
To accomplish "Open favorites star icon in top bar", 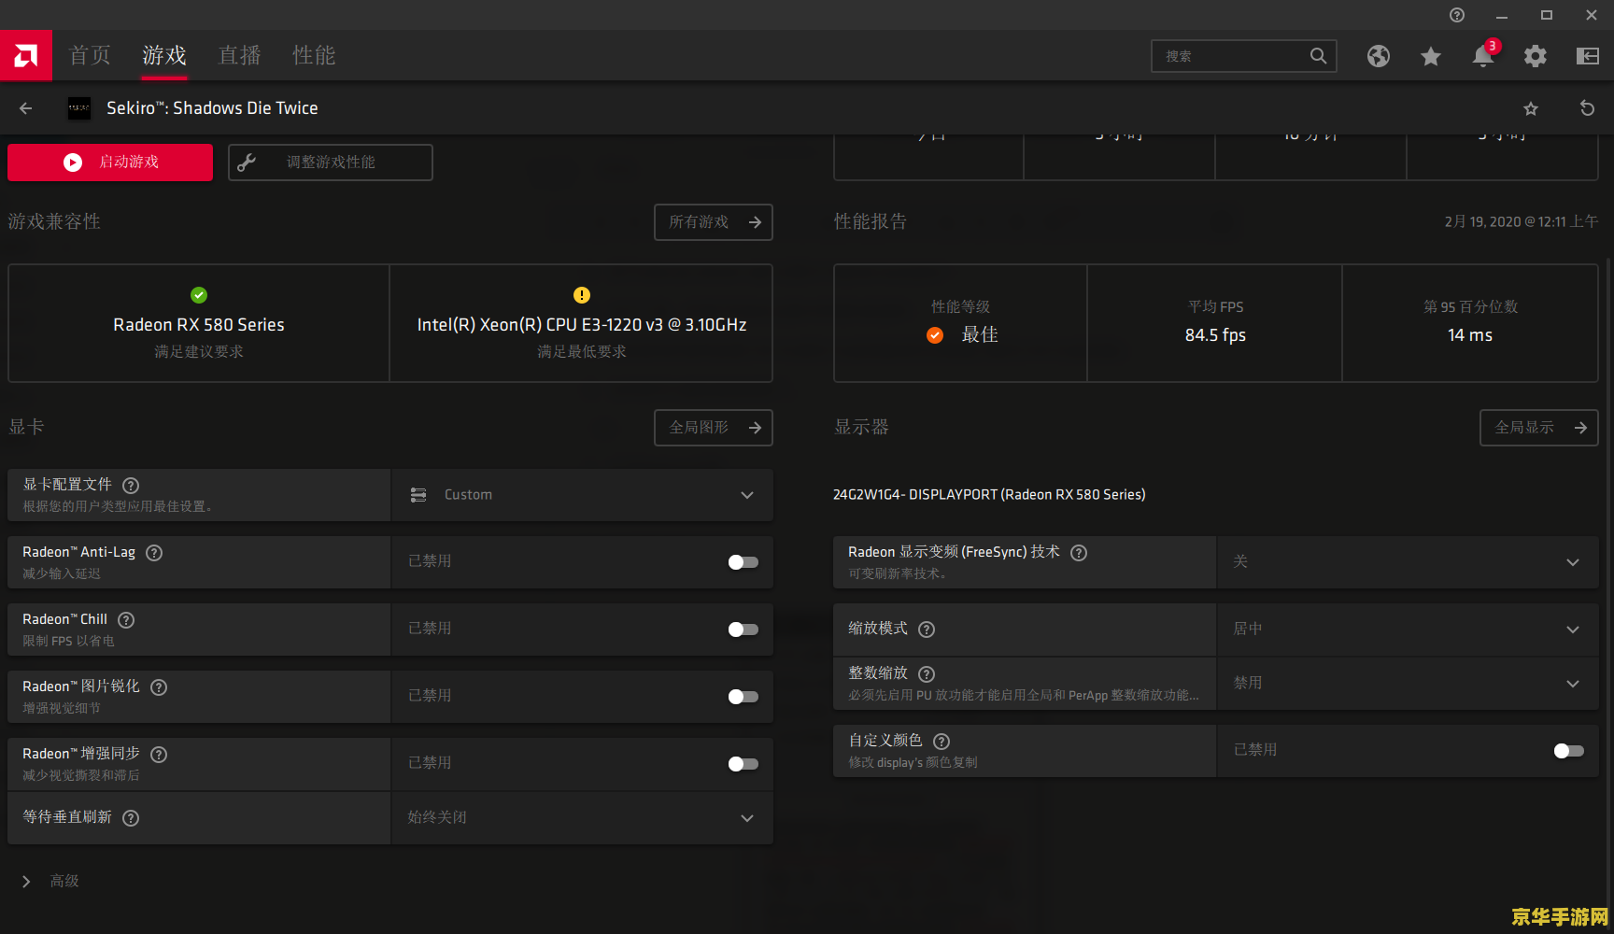I will (1431, 56).
